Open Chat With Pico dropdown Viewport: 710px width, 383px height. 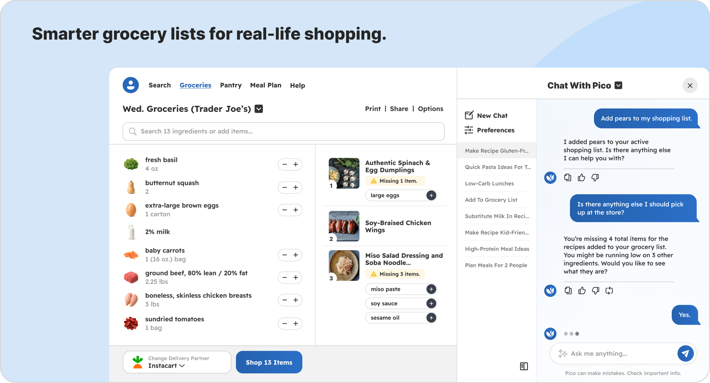click(618, 86)
